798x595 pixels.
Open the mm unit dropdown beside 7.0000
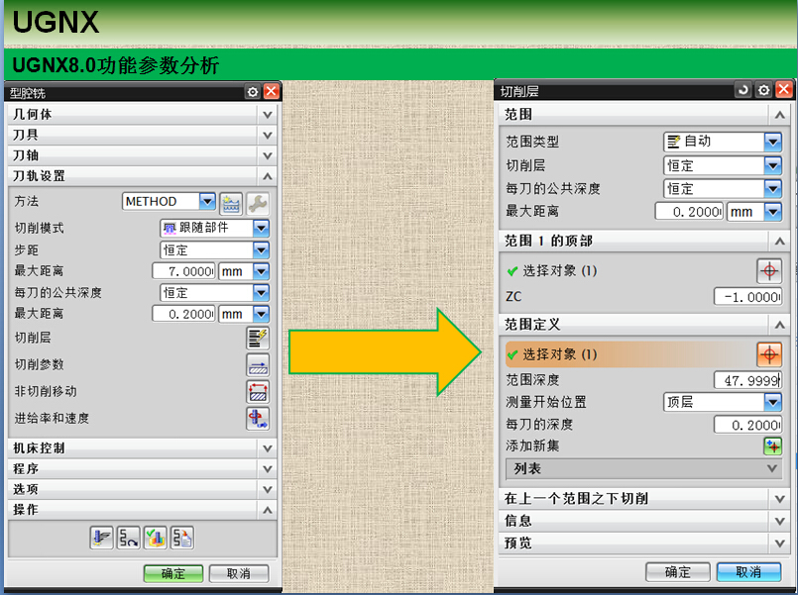(261, 271)
